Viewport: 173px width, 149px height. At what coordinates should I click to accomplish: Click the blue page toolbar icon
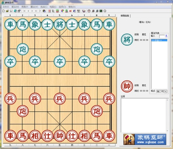click(x=74, y=11)
